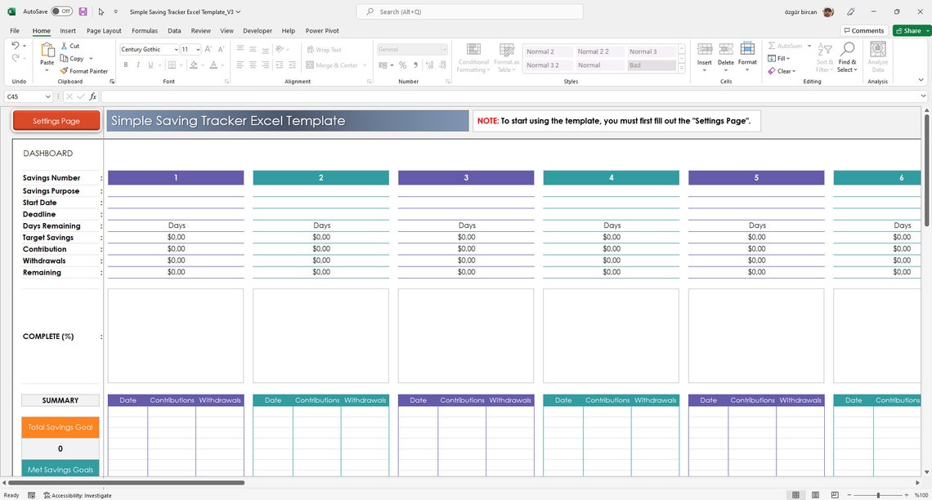Open the Power Pivot tab
The image size is (932, 500).
(x=321, y=30)
